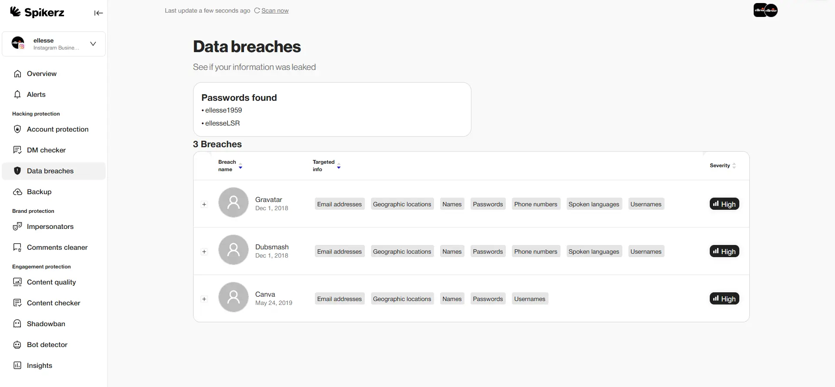Click the leaked password ellesse1959

tap(224, 110)
